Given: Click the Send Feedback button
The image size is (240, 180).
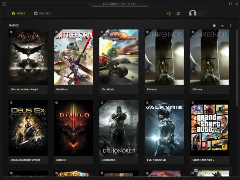Looking at the screenshot, I should (211, 170).
